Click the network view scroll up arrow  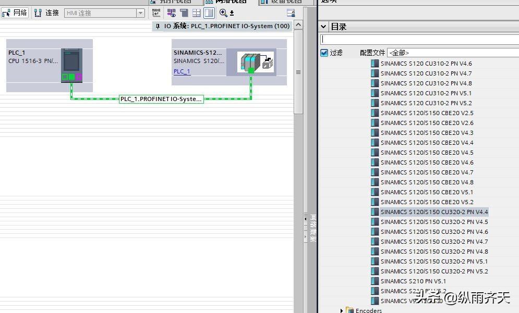[298, 25]
